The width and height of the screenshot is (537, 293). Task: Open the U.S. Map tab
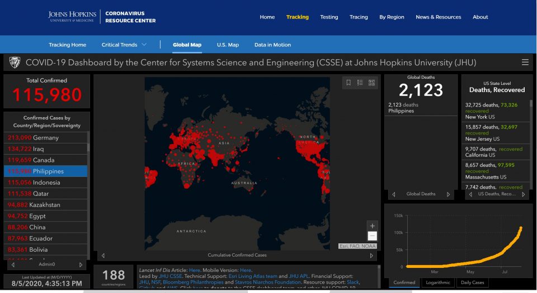click(x=228, y=45)
